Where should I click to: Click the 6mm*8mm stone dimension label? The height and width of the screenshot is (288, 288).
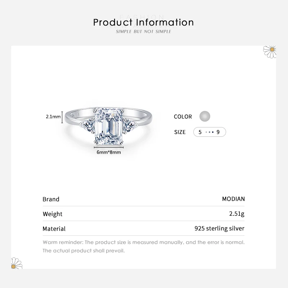coord(109,152)
